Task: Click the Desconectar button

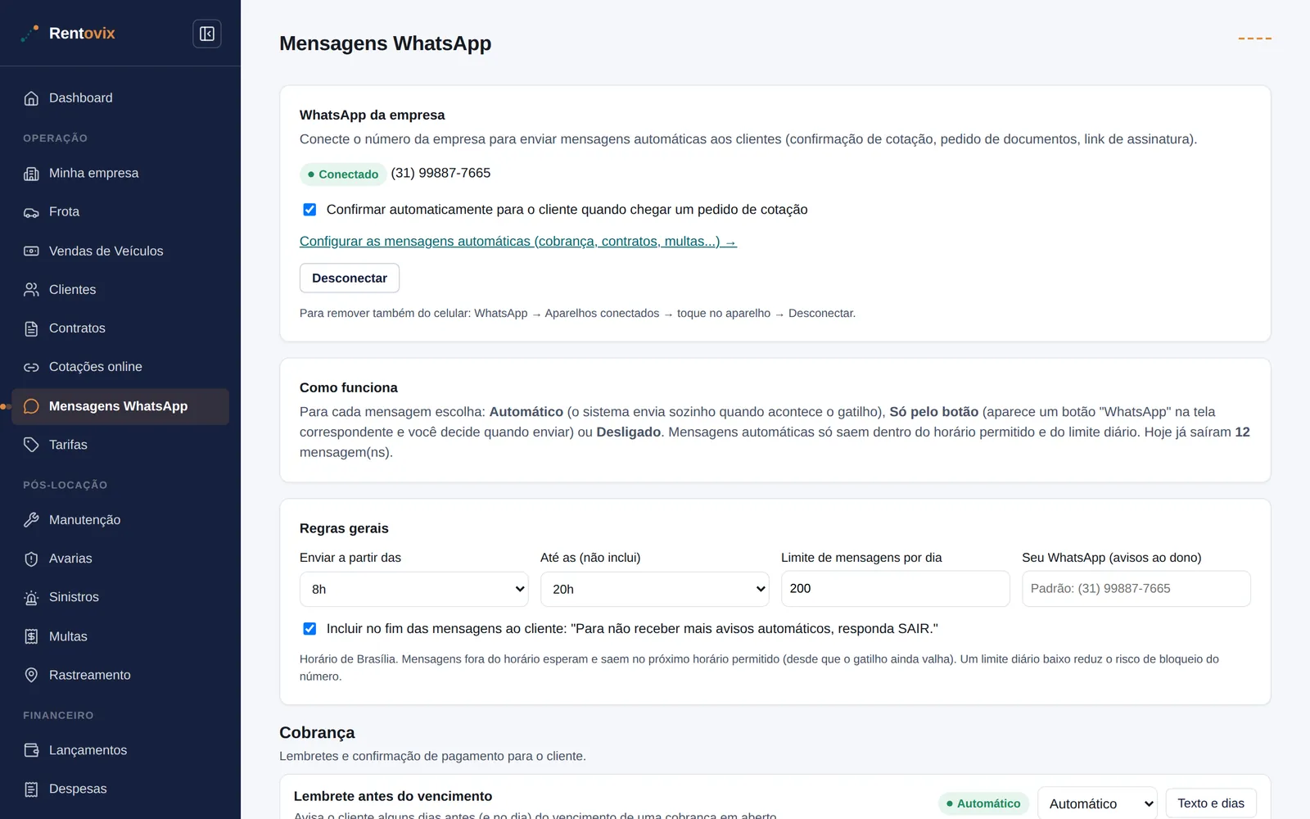Action: [350, 278]
